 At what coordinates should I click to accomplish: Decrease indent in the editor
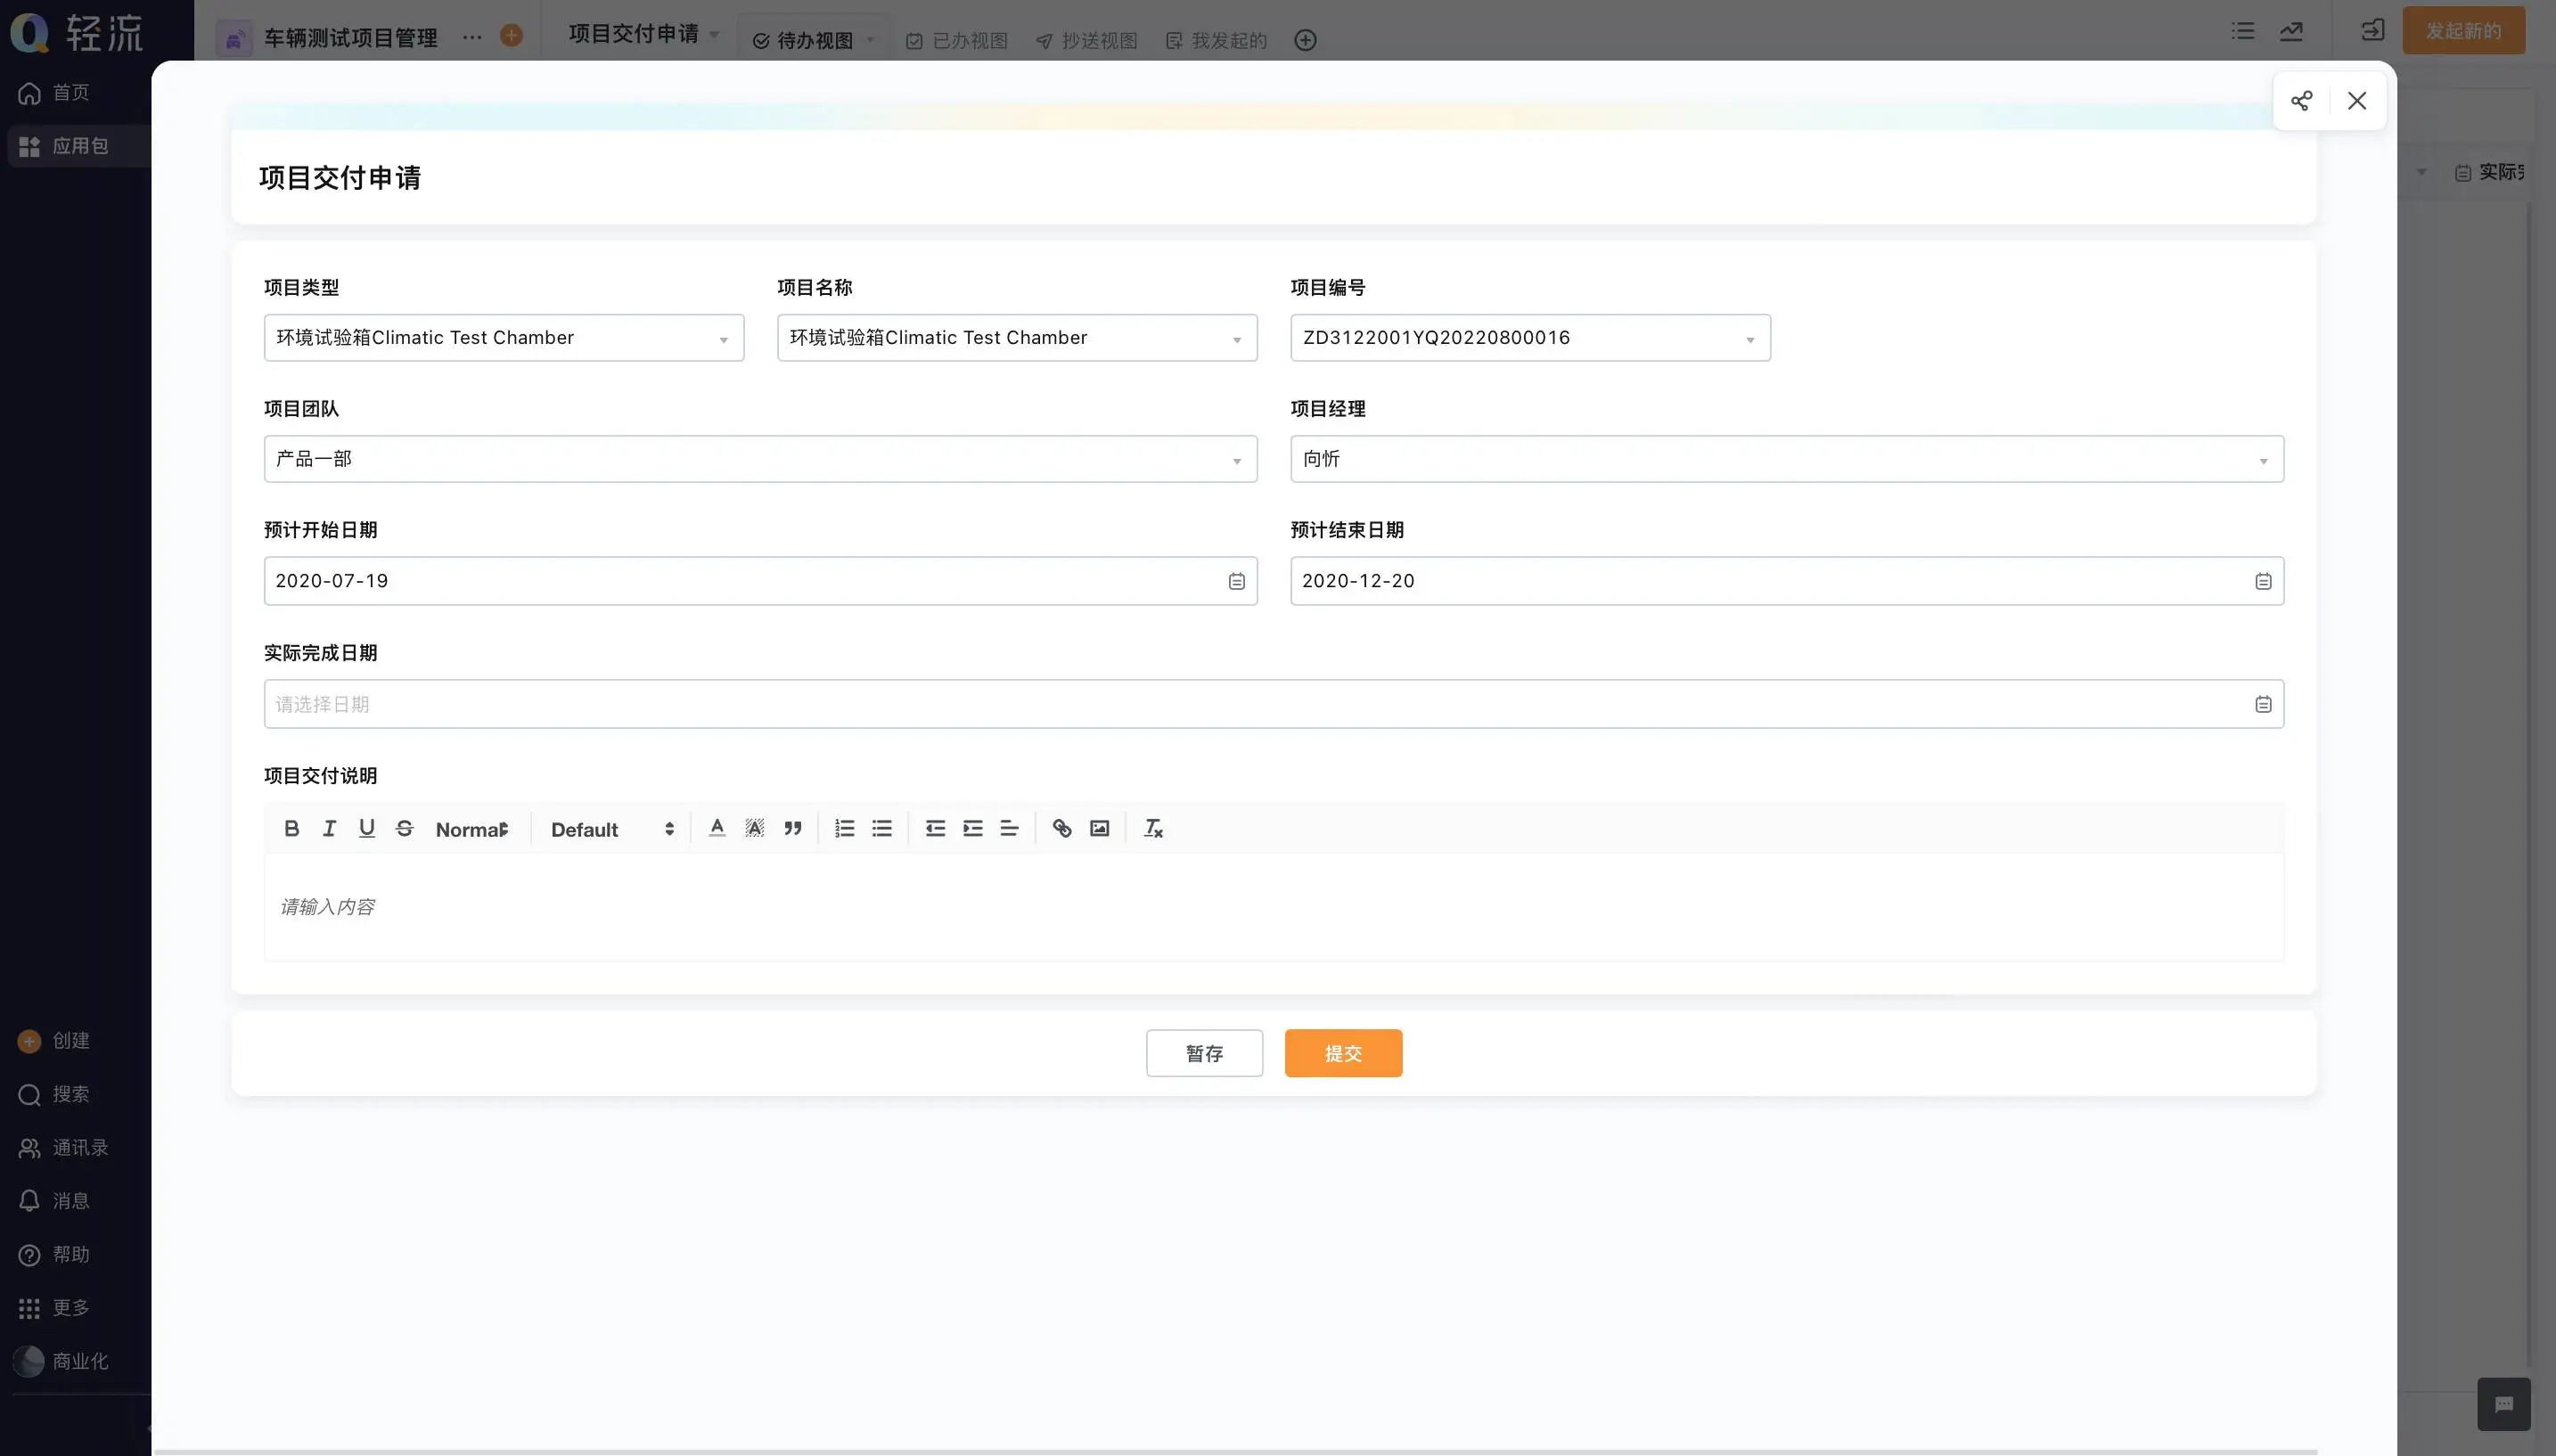(x=935, y=828)
